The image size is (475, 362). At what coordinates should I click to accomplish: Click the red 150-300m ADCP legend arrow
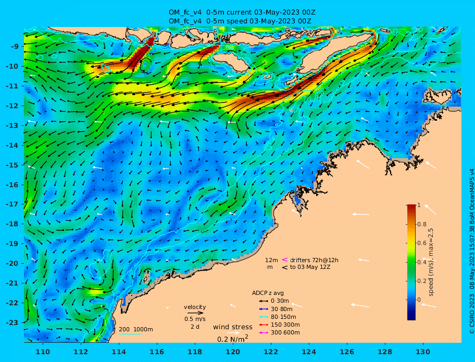tap(264, 325)
